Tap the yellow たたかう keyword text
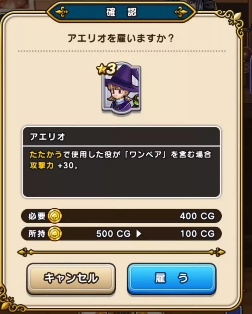This screenshot has width=252, height=314. pyautogui.click(x=46, y=154)
